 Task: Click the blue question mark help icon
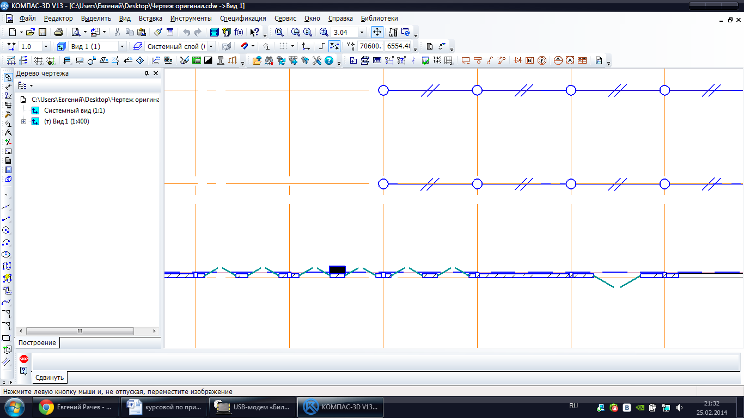(x=329, y=60)
